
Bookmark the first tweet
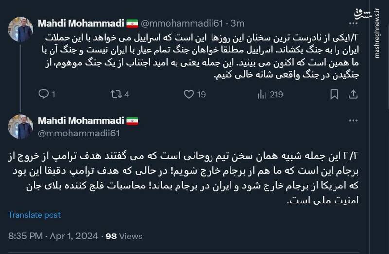point(334,95)
